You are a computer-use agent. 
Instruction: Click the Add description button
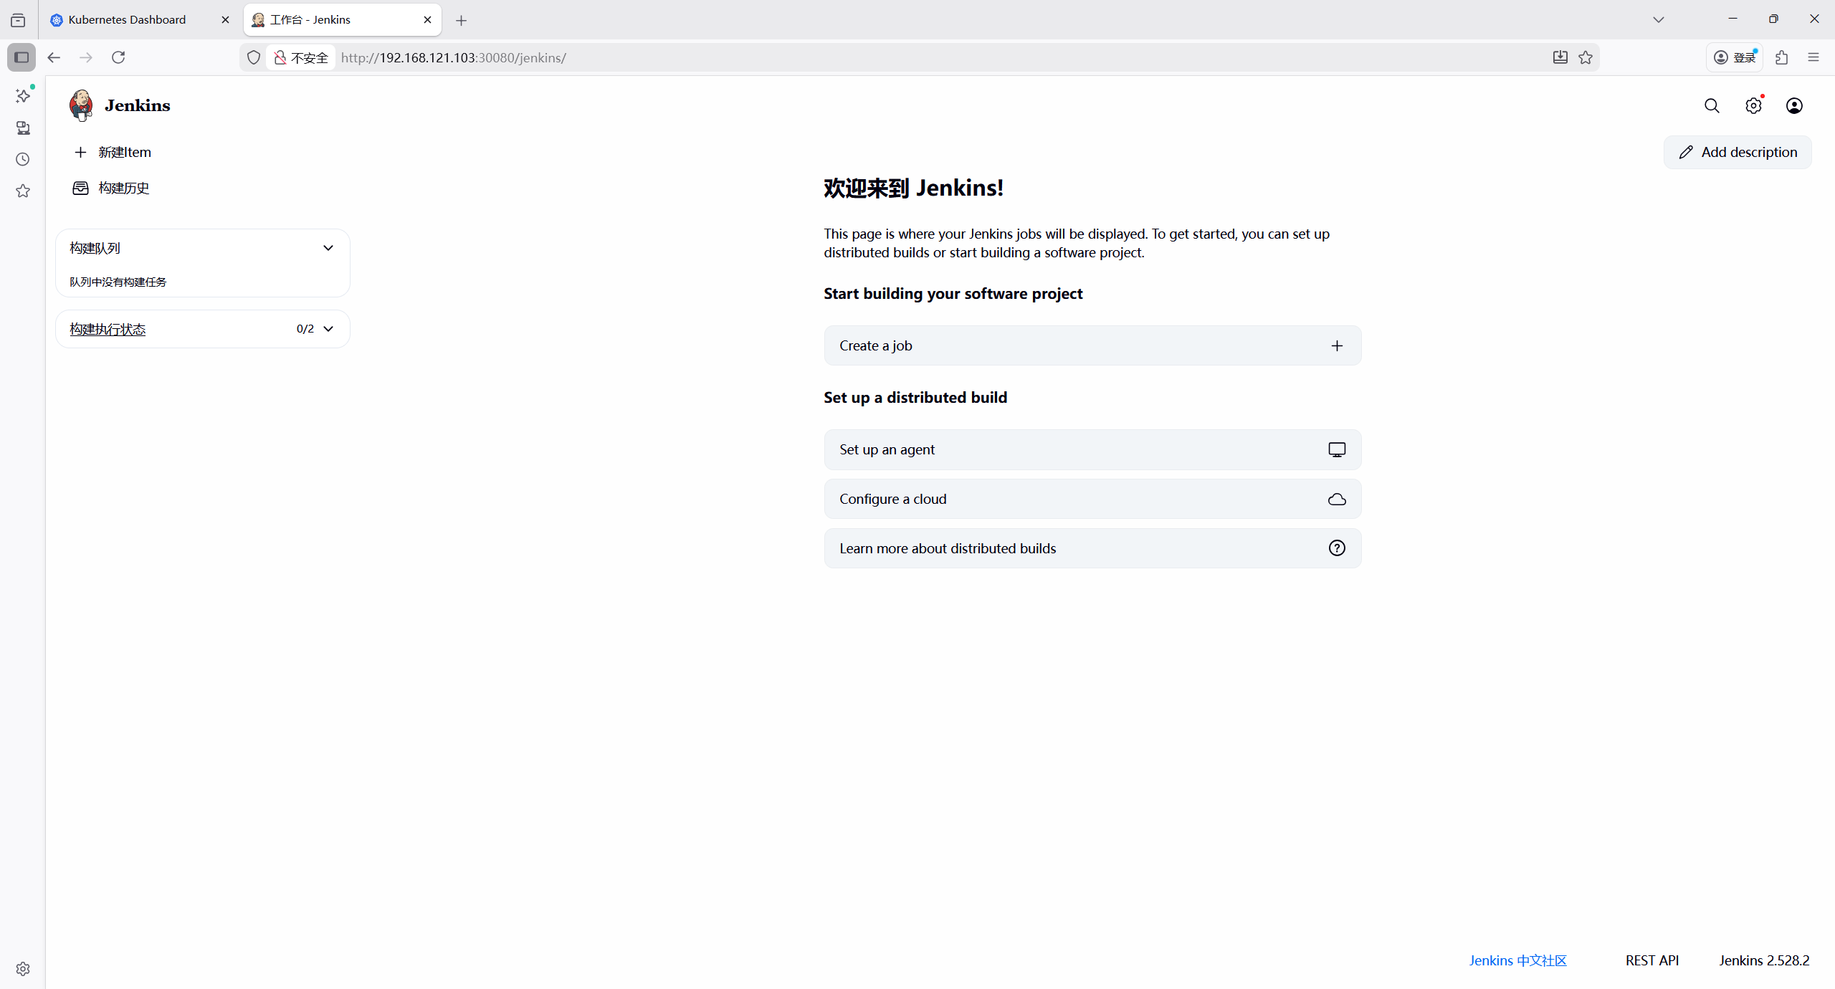[x=1738, y=152]
